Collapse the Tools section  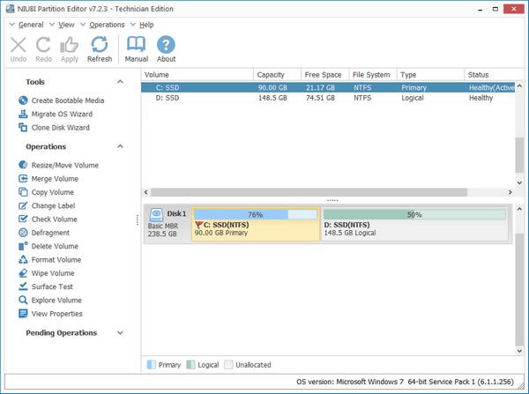120,82
